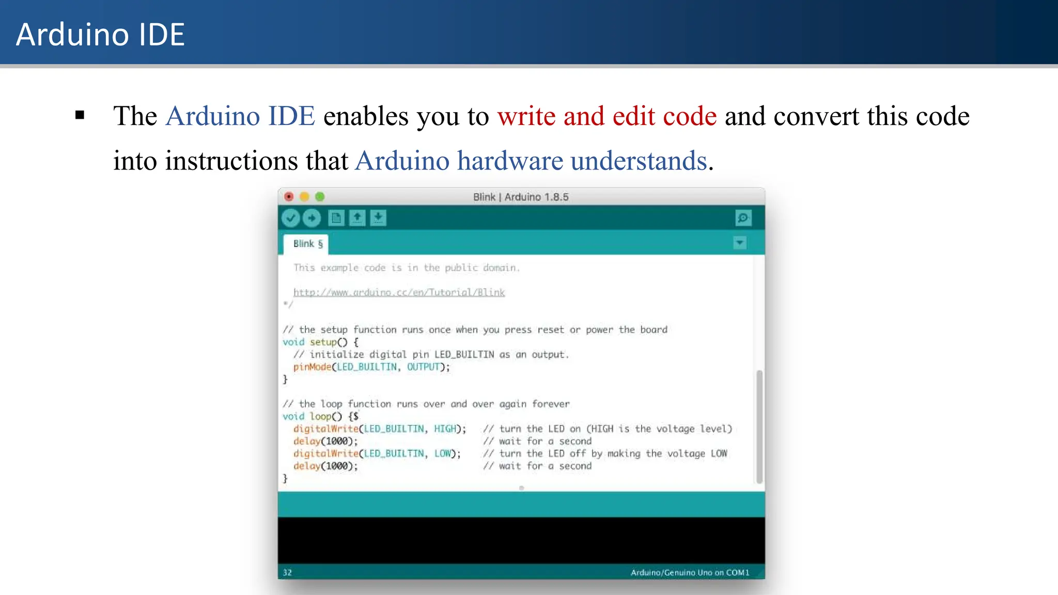Maximize window using the green button
The width and height of the screenshot is (1058, 595).
320,197
